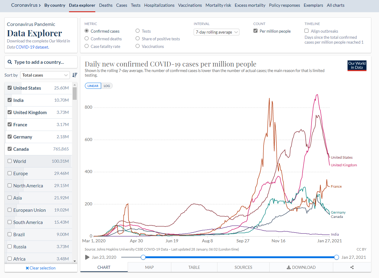
Task: Open the COVID-19 dataset link
Action: pyautogui.click(x=32, y=47)
